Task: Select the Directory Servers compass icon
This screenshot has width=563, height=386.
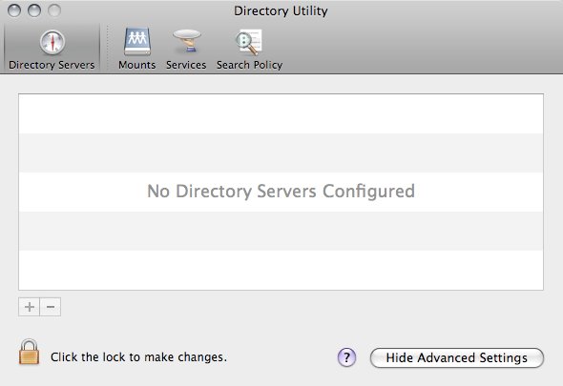Action: click(52, 42)
